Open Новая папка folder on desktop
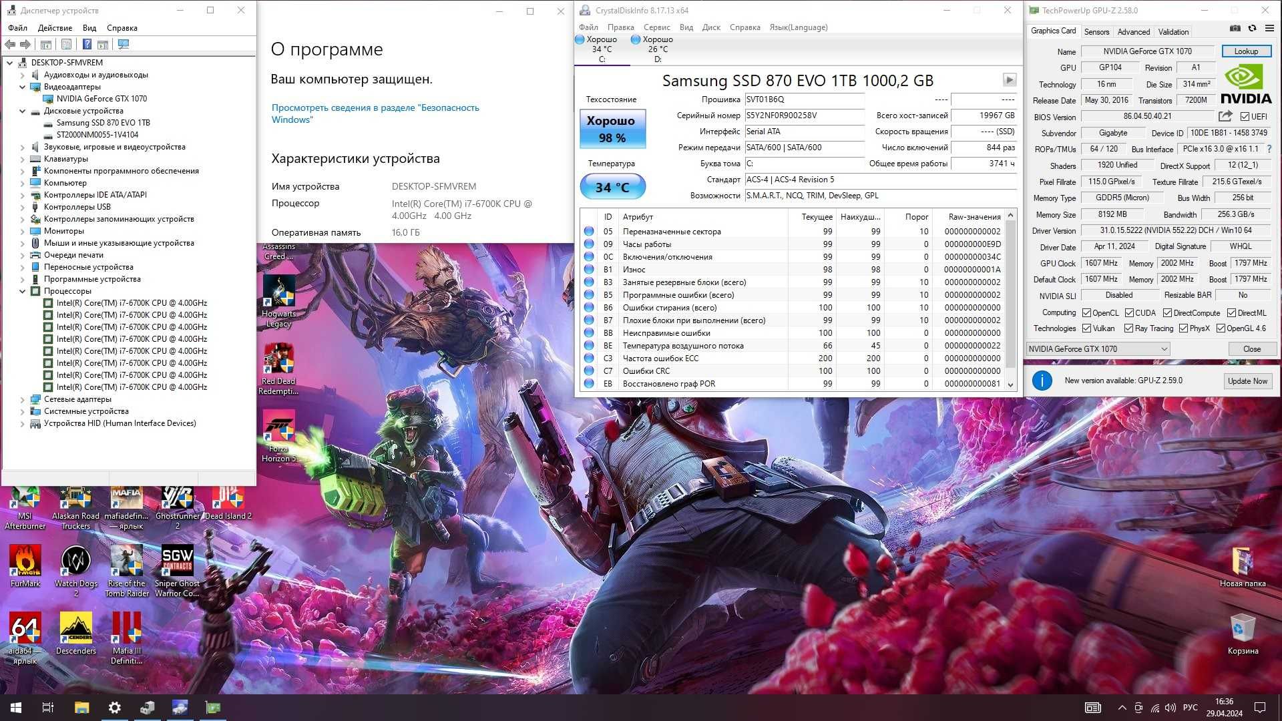Viewport: 1282px width, 721px height. click(x=1243, y=567)
